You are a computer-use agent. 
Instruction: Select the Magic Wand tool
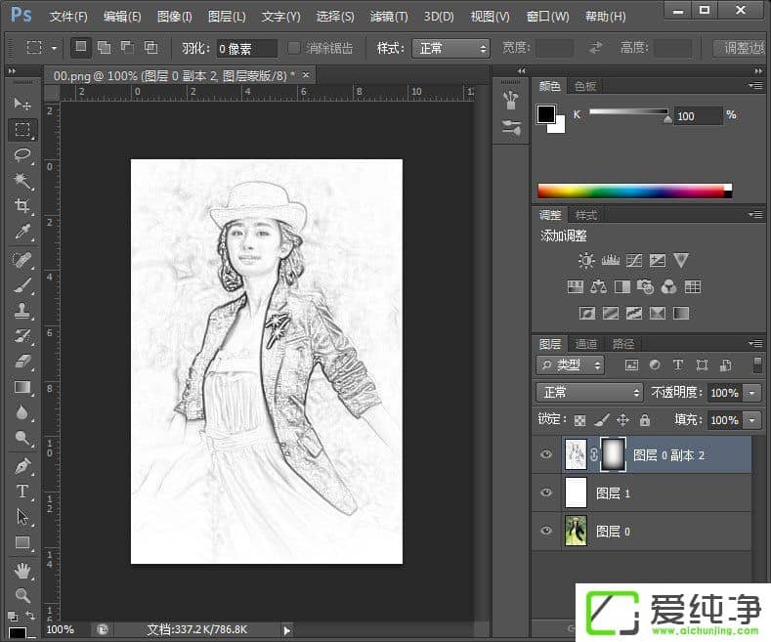coord(22,181)
